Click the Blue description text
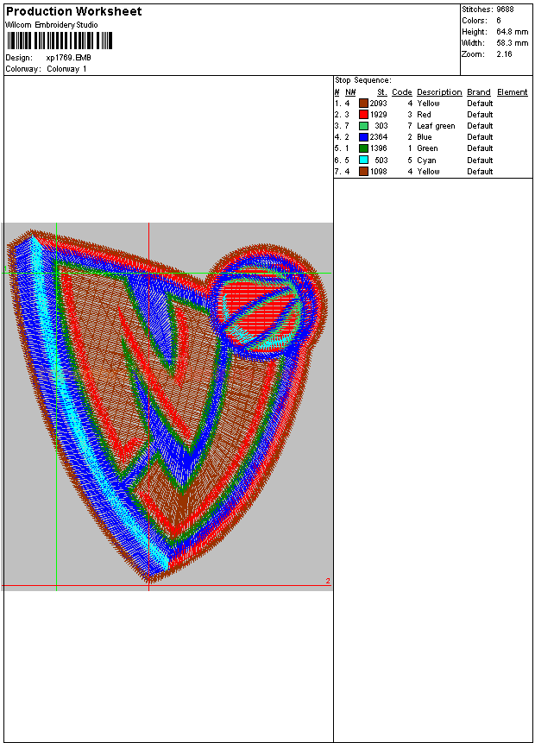This screenshot has height=743, width=535. point(425,137)
